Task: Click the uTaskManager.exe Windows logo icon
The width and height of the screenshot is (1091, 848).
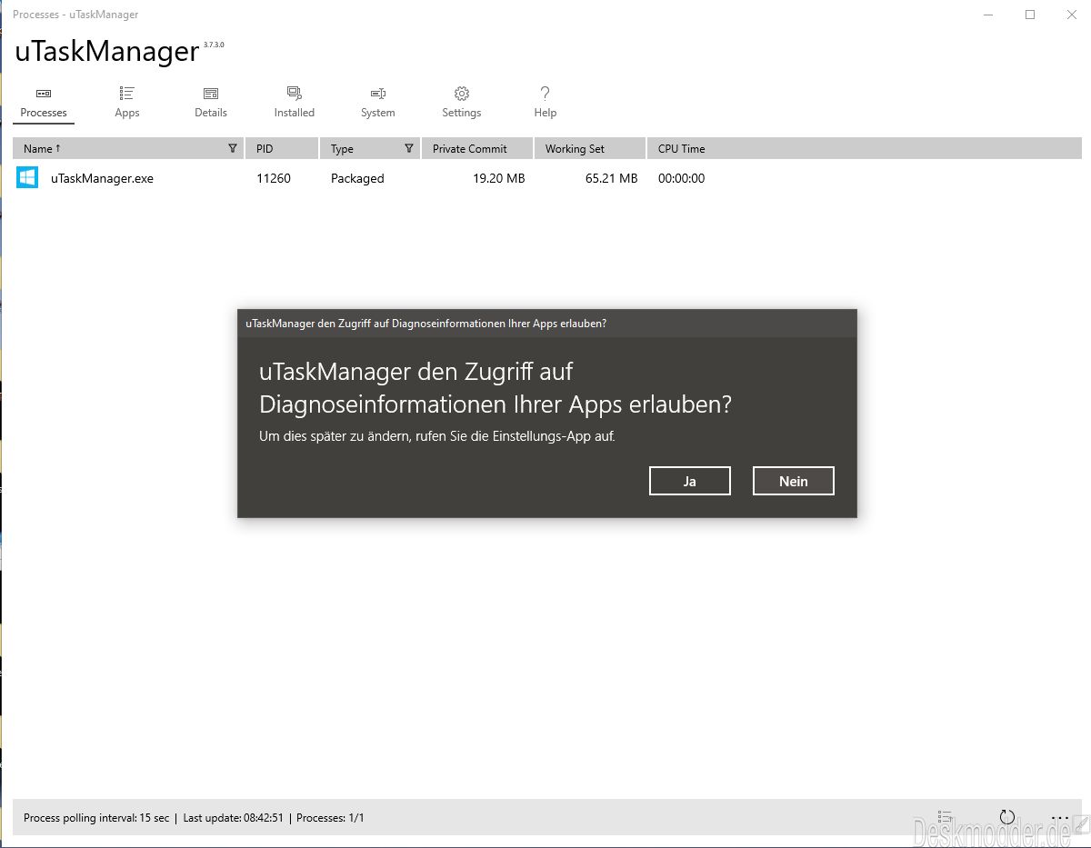Action: [x=27, y=177]
